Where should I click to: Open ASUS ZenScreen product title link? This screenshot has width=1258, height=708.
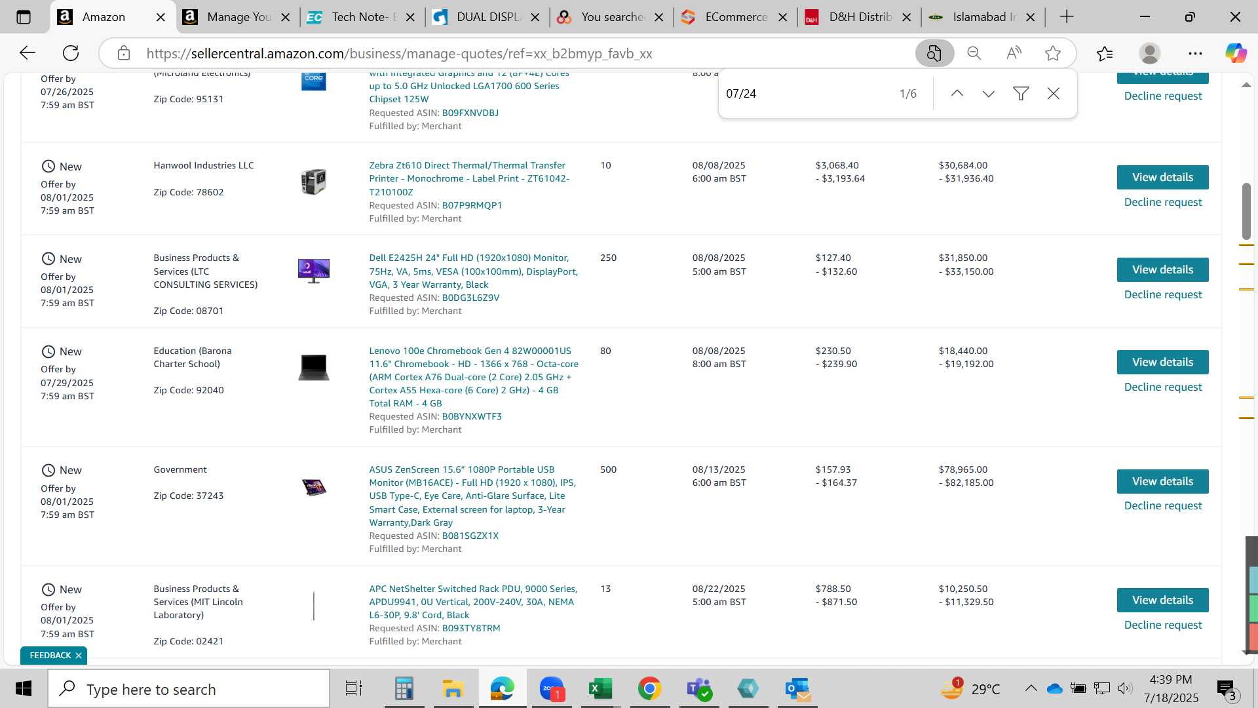472,496
